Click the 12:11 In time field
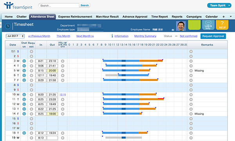235x141 pixels. coord(41,76)
